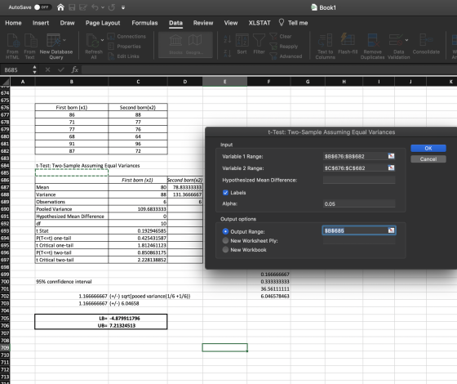Click the OK button in t-Test dialog
The image size is (457, 384).
point(428,148)
